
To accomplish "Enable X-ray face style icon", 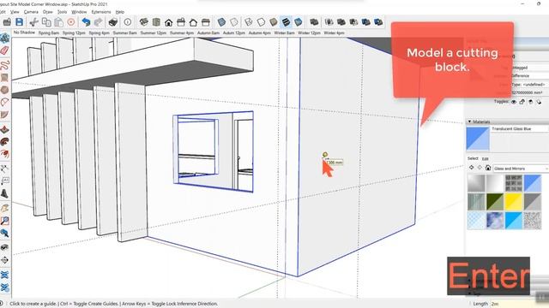I will coord(221,22).
